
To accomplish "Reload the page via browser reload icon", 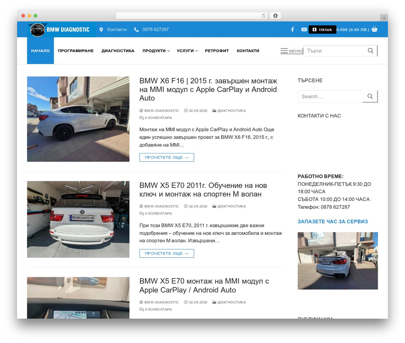I will pyautogui.click(x=264, y=16).
